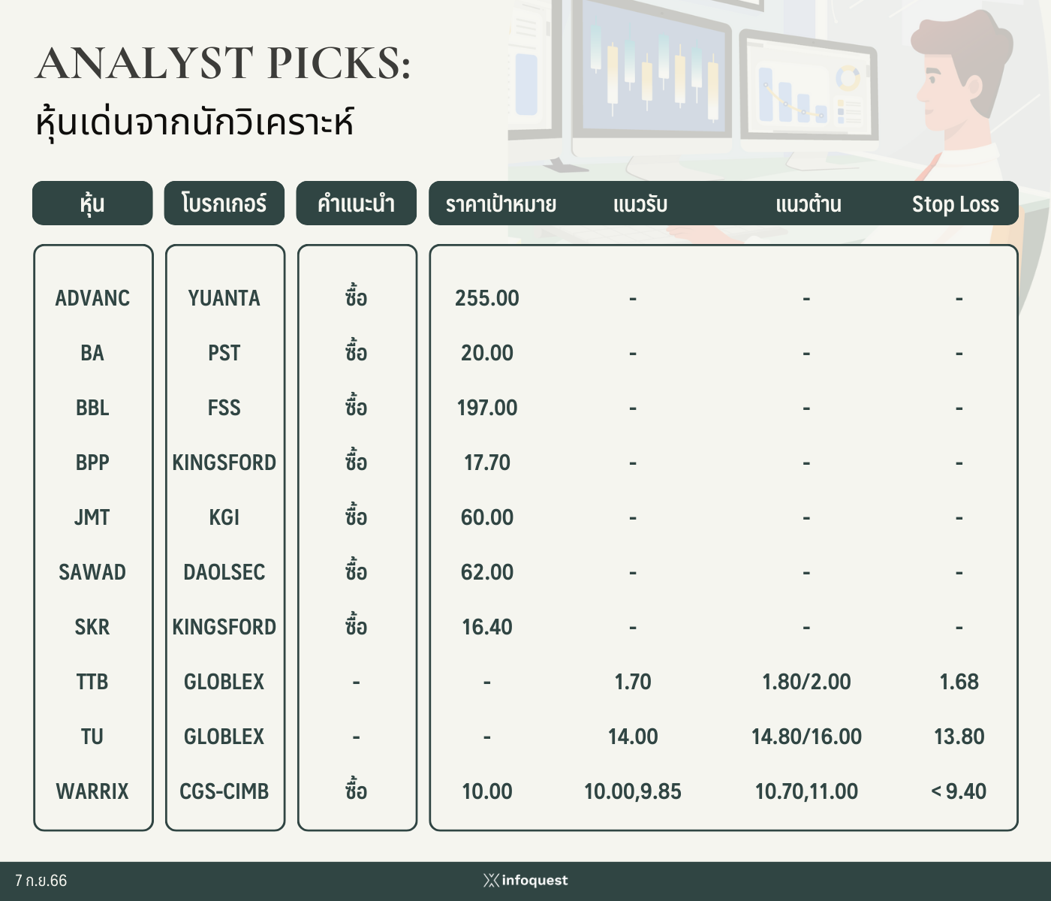
Task: Click the DAOLSEC broker name
Action: 224,572
